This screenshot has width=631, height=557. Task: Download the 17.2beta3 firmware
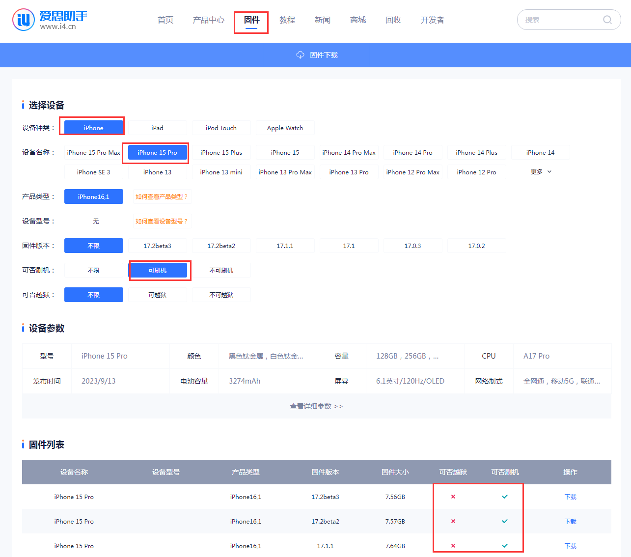click(x=570, y=497)
